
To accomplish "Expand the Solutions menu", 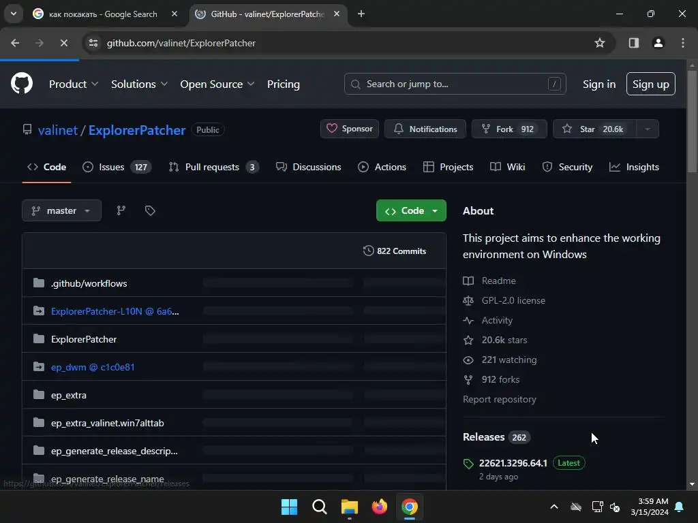I will click(x=139, y=84).
